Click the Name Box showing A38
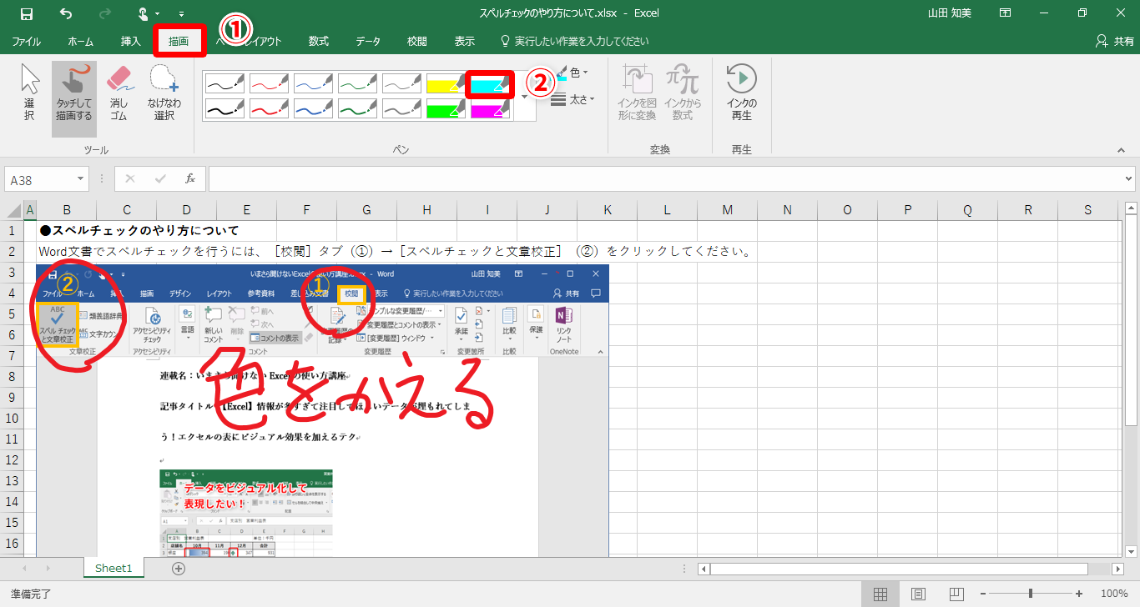 (40, 178)
